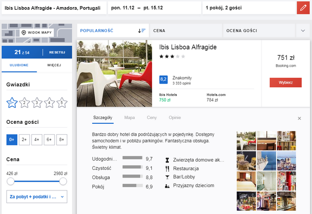Toggle the 0+ guest rating filter
This screenshot has width=312, height=214.
(12, 139)
